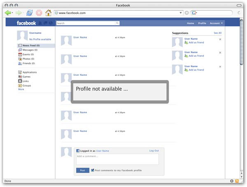Expand More in the left sidebar
This screenshot has width=247, height=187.
coord(21,89)
